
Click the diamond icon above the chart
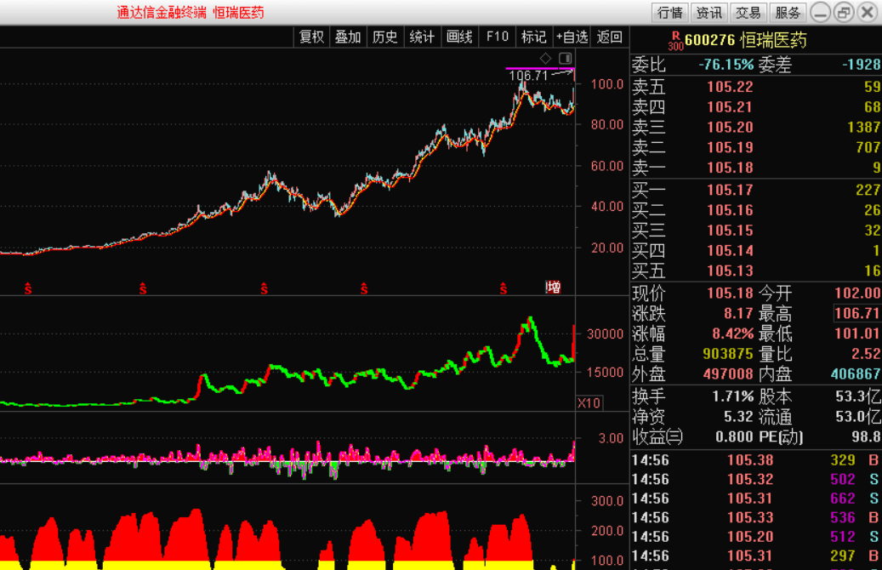coord(545,58)
